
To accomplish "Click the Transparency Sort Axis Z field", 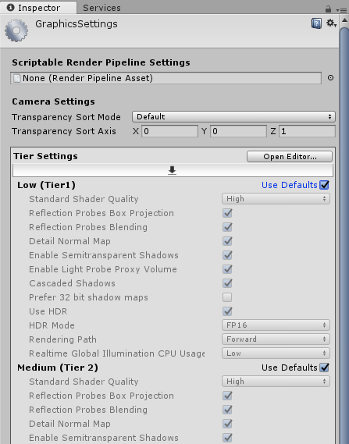I will [x=307, y=131].
